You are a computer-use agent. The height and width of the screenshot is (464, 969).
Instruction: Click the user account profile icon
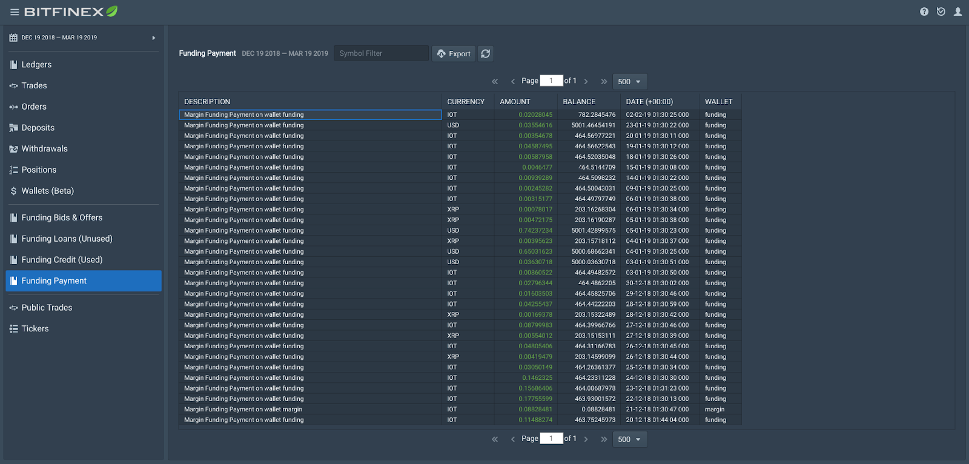[957, 12]
